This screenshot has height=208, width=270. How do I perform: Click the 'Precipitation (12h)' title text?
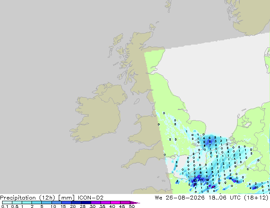(28, 198)
